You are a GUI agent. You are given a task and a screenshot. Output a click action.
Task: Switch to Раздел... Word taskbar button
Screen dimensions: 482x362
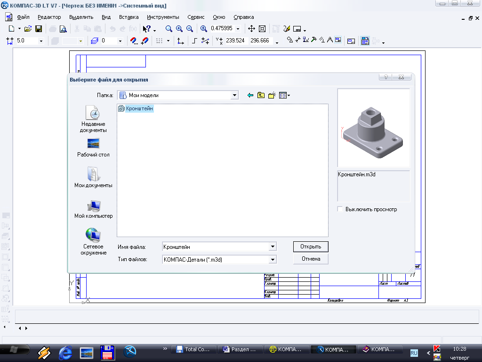click(x=240, y=349)
